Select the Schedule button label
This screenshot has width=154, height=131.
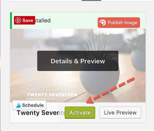33,105
